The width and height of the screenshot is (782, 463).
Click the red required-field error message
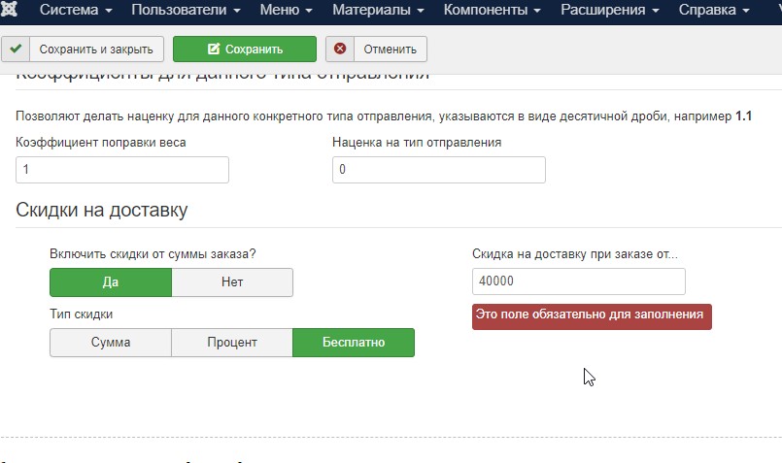tap(592, 316)
